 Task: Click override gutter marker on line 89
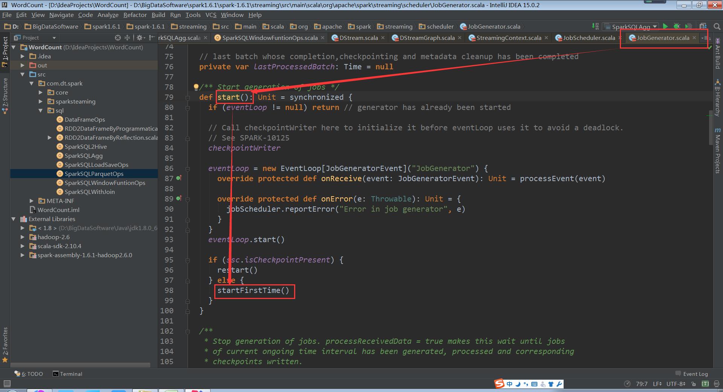[x=179, y=198]
